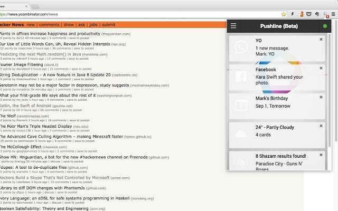The image size is (338, 211).
Task: Open the WhatsApp icon on the YO card
Action: [241, 47]
